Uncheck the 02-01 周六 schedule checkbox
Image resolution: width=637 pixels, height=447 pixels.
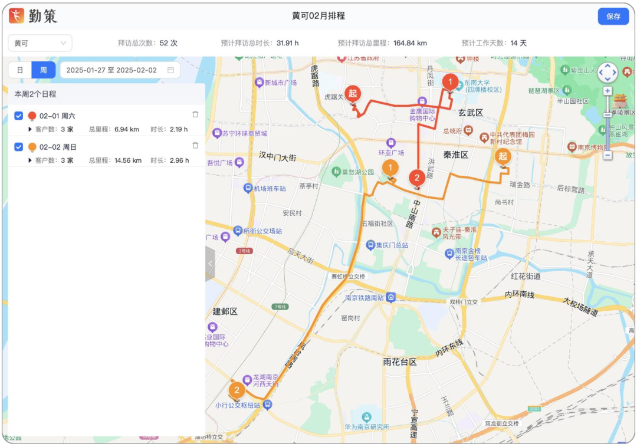coord(18,115)
